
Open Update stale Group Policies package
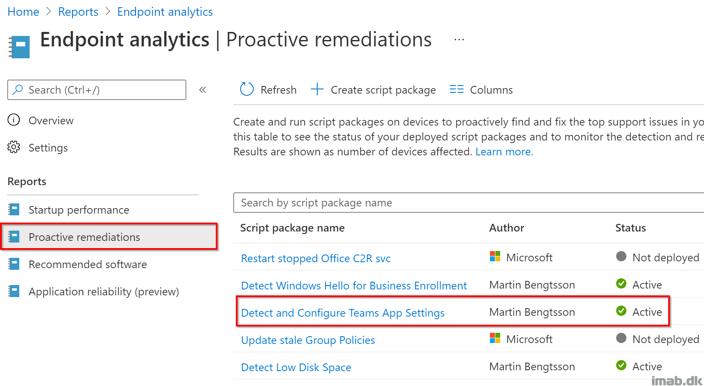[x=308, y=340]
